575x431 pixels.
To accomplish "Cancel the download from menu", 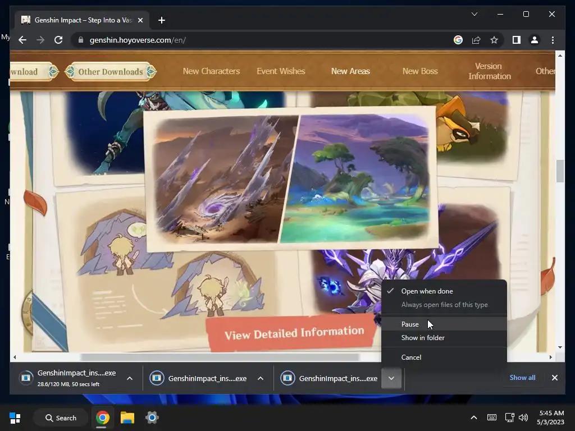I will point(444,357).
